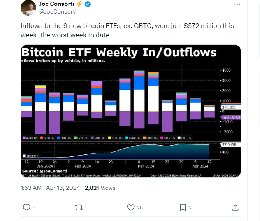Click the reply speech bubble icon
The width and height of the screenshot is (260, 221).
tap(26, 207)
